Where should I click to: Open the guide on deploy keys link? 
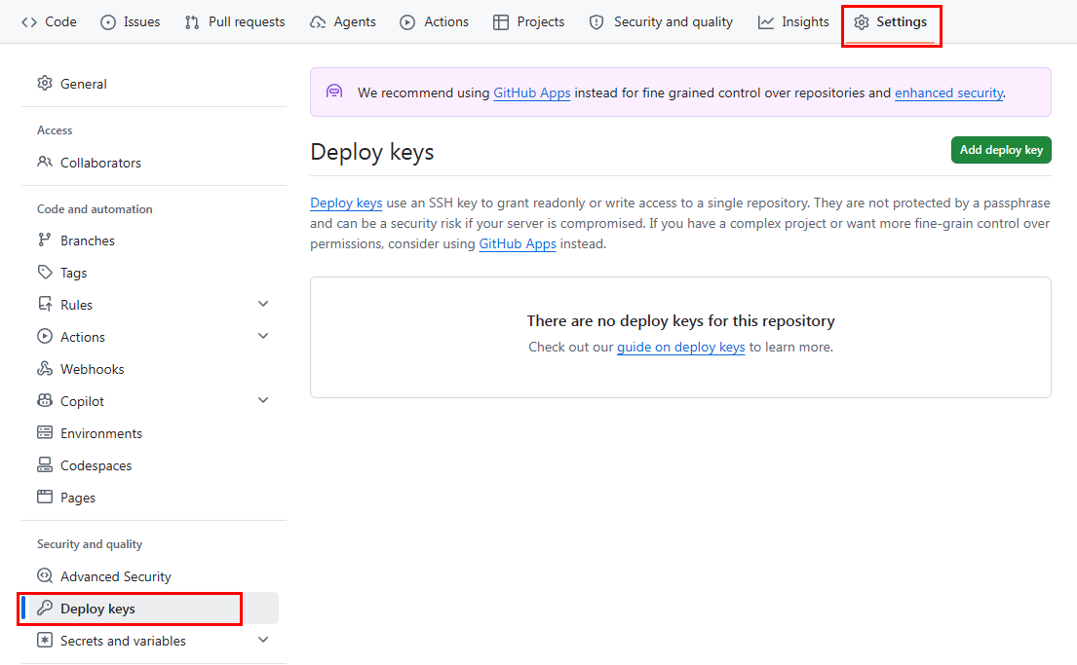click(680, 347)
